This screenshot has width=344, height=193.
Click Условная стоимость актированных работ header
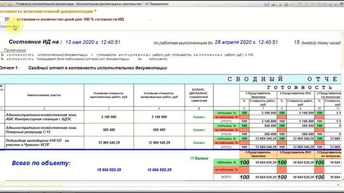coord(159,95)
